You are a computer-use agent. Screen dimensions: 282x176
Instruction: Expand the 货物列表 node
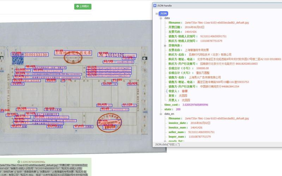coord(165,46)
